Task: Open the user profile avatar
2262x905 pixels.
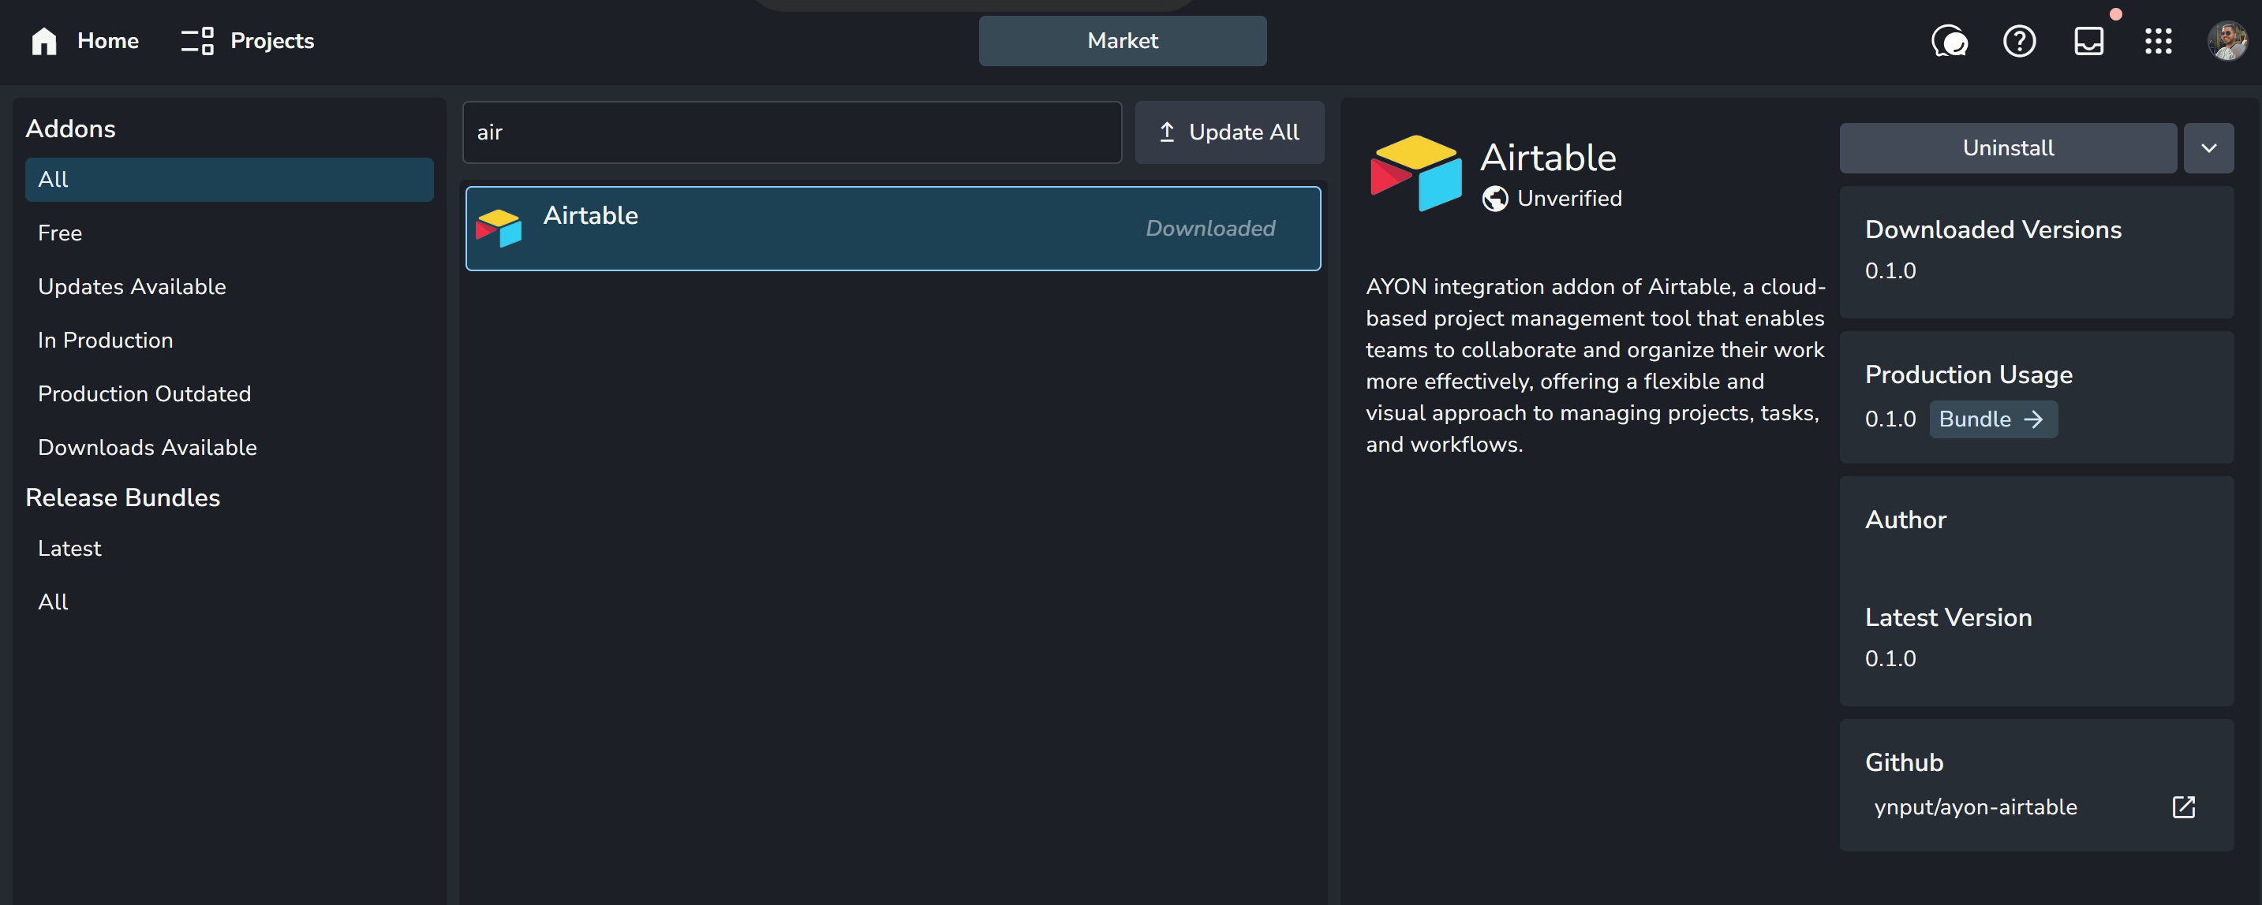Action: [x=2226, y=41]
